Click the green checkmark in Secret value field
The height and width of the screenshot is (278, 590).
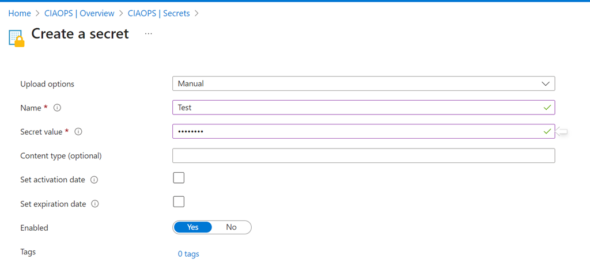tap(547, 132)
